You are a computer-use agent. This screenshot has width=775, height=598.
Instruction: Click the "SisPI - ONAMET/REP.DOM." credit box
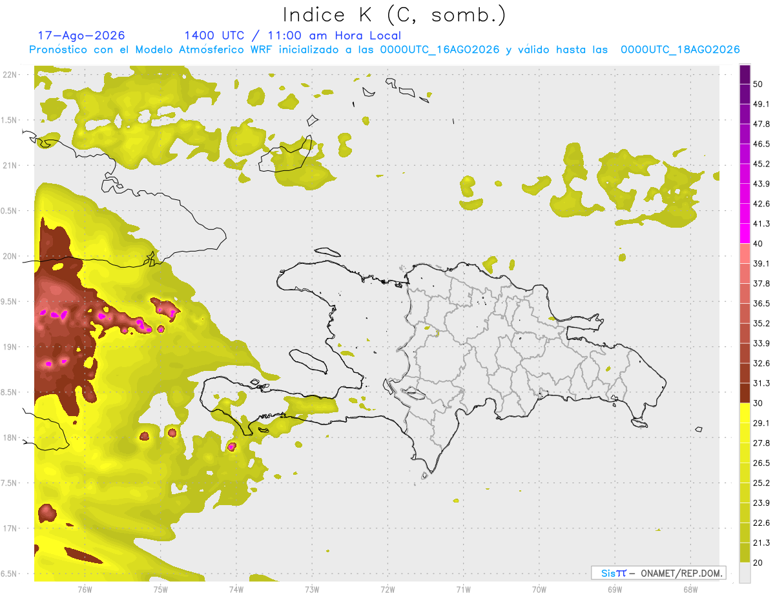point(659,573)
